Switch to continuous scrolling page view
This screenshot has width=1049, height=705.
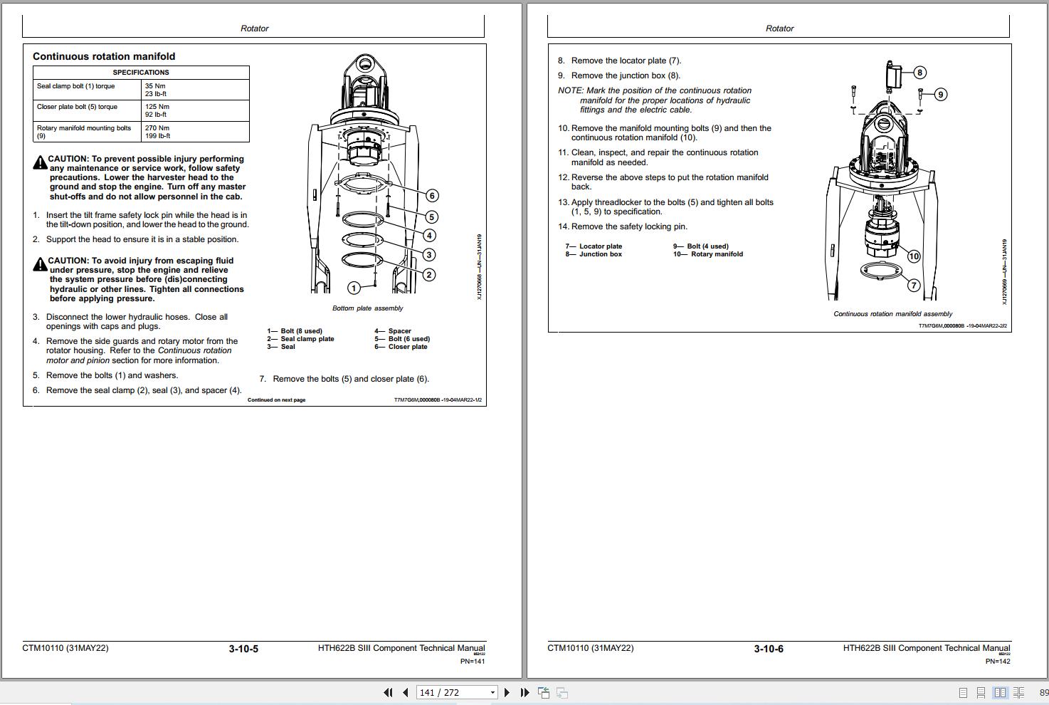[x=981, y=692]
